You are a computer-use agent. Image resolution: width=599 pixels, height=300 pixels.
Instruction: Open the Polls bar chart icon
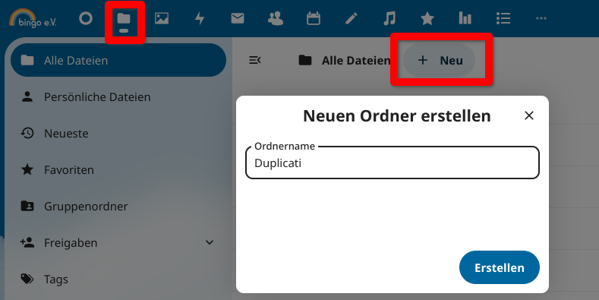coord(465,18)
